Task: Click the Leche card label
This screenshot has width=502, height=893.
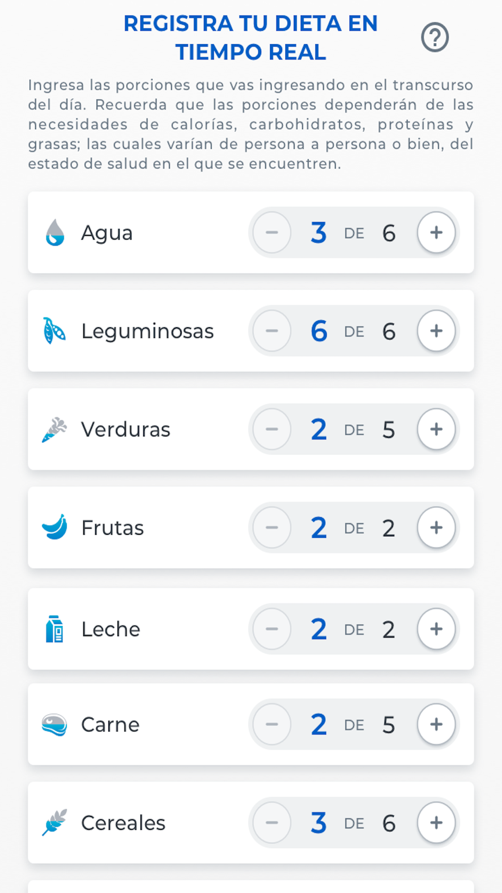Action: [x=111, y=629]
